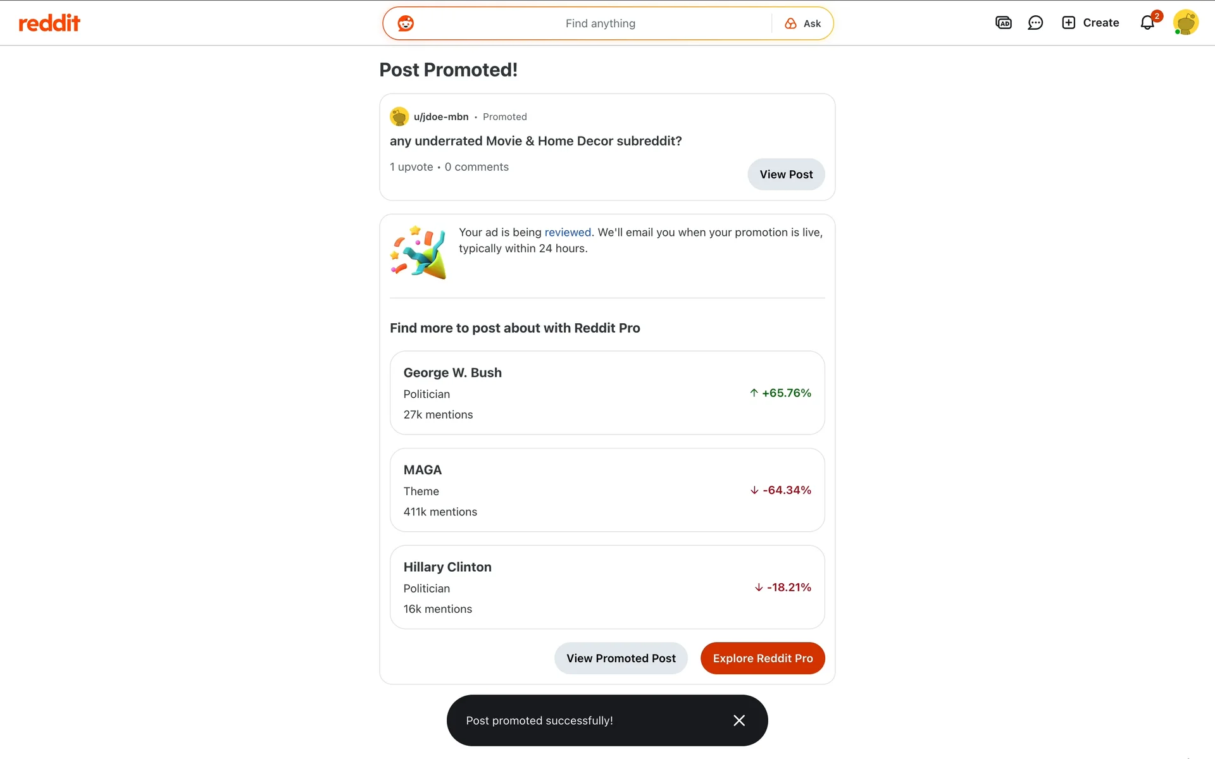This screenshot has height=759, width=1215.
Task: Click the View Promoted Post button
Action: [621, 658]
